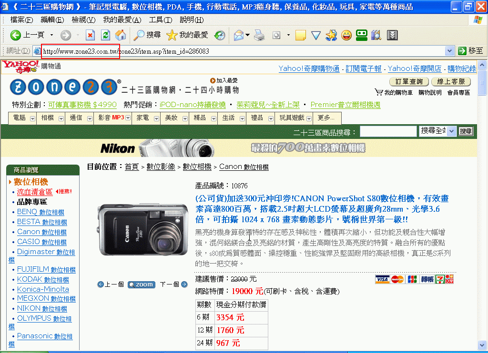
Task: Click the Mail envelope toolbar icon
Action: [x=239, y=35]
